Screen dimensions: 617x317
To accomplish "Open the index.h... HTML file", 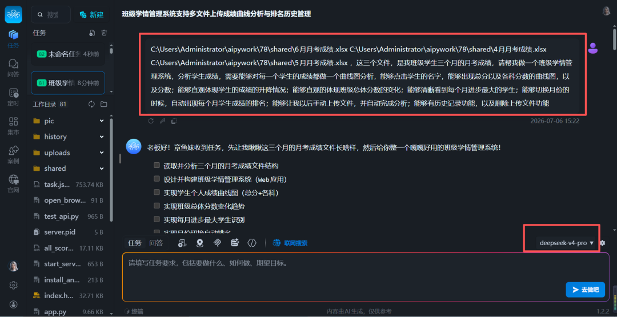I will click(x=69, y=296).
